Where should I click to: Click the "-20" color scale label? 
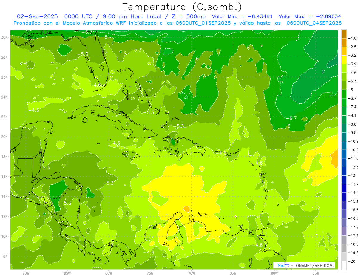tap(351, 261)
